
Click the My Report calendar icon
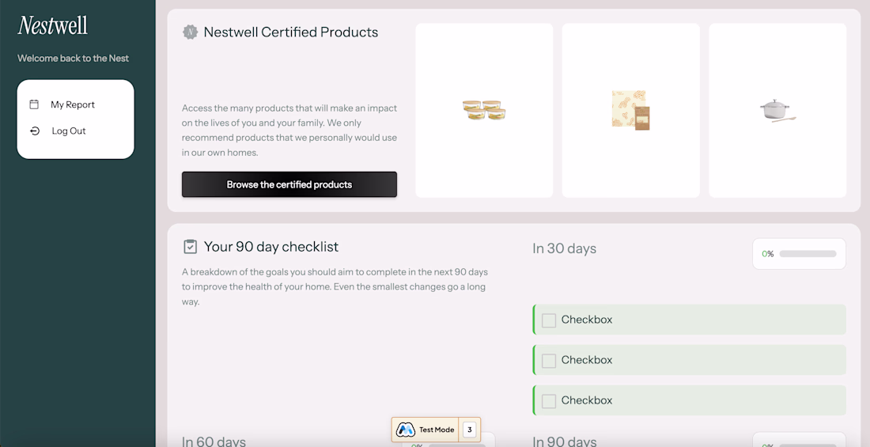pos(34,104)
